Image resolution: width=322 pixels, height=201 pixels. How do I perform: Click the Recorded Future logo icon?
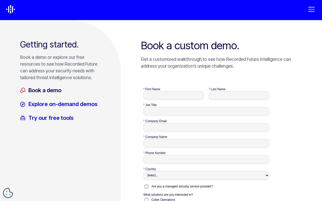point(11,9)
